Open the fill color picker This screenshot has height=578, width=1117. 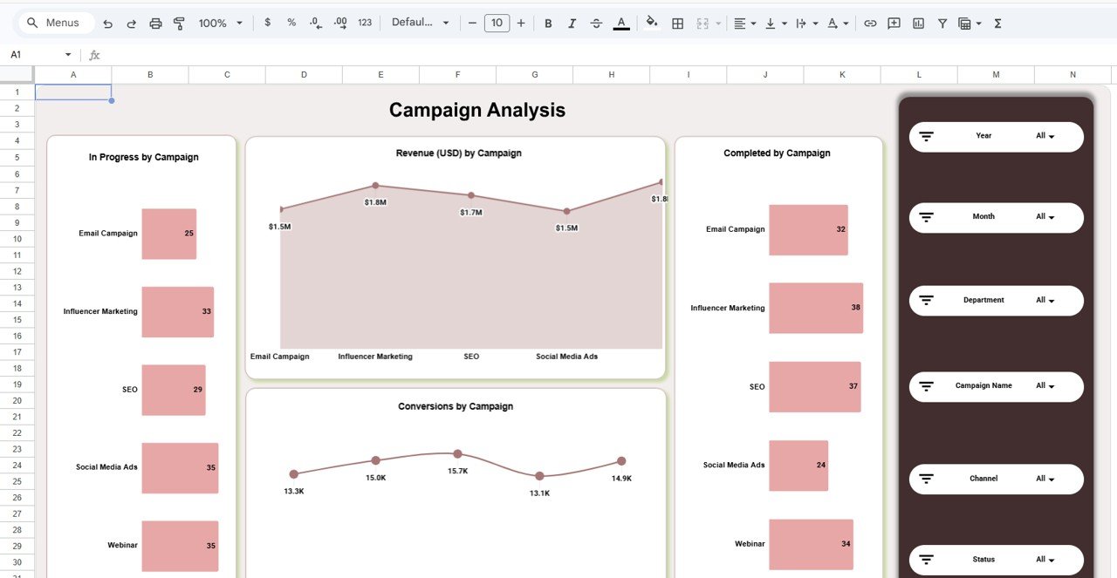652,23
